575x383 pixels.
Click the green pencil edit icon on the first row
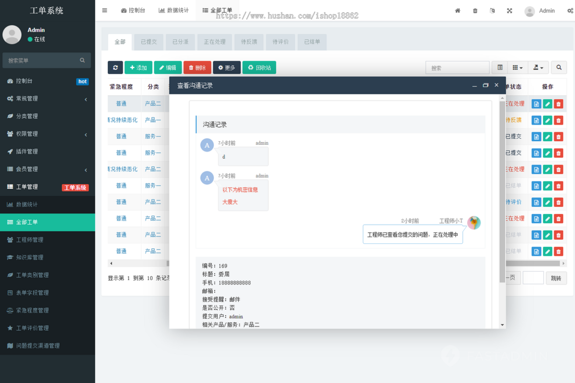(547, 103)
